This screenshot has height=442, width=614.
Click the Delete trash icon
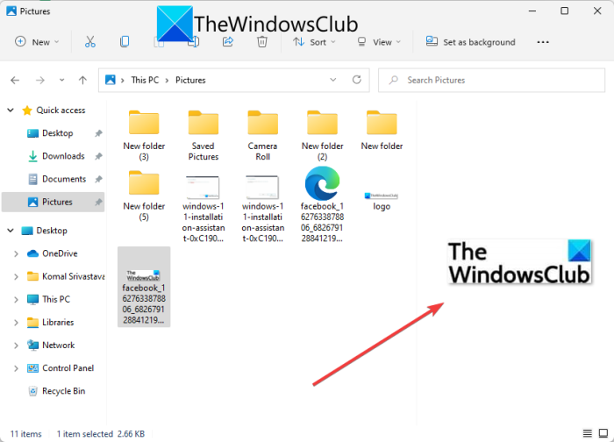point(262,42)
